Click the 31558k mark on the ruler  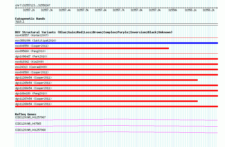point(173,10)
